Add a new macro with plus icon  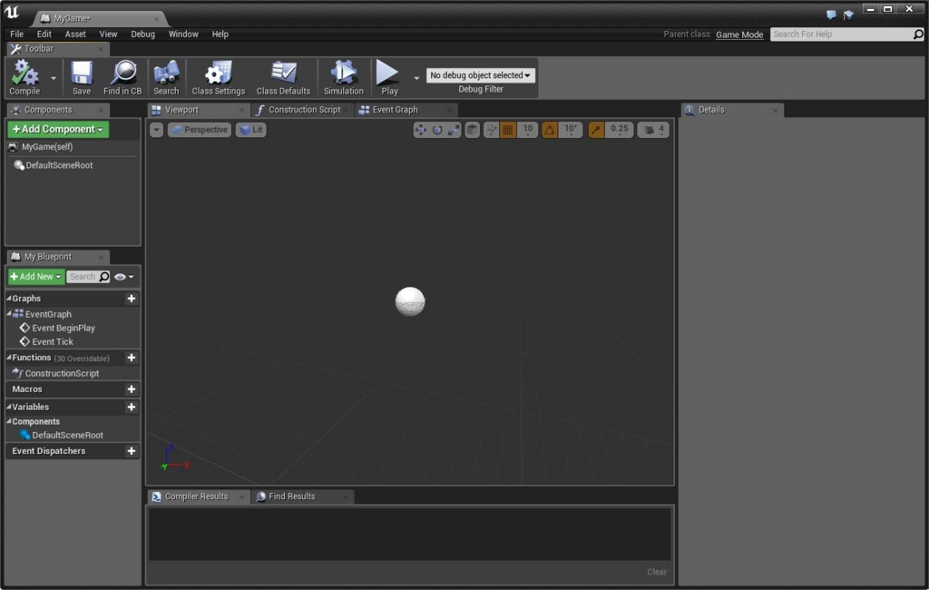(x=132, y=389)
